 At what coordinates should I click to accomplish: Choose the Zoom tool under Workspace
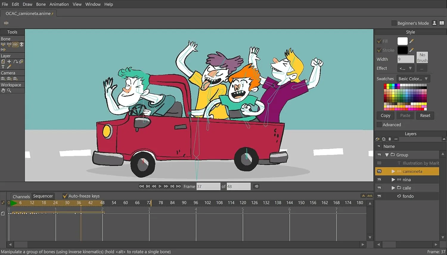tap(9, 90)
